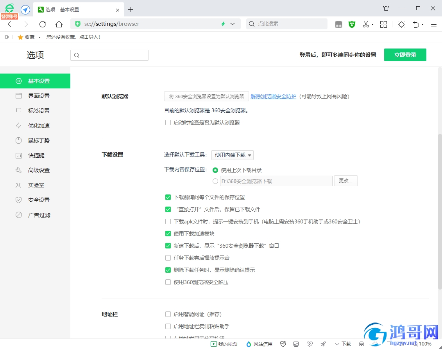Viewport: 442px width, 349px height.
Task: Select 快捷键 in the settings sidebar
Action: [x=35, y=155]
